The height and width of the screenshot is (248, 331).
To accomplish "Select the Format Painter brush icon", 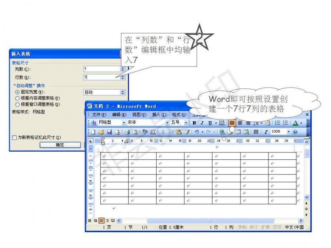I will (x=187, y=132).
